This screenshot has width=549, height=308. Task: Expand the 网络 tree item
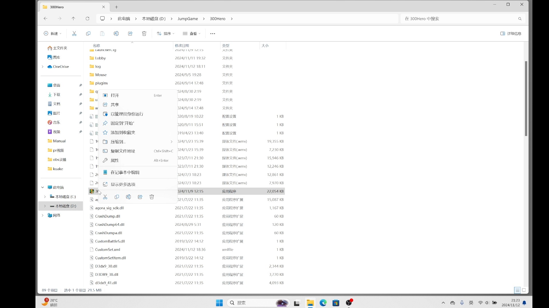tap(43, 215)
